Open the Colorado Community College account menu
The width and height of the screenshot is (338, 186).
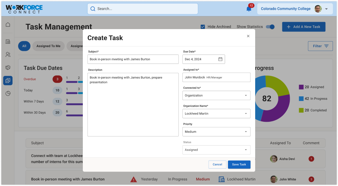pyautogui.click(x=294, y=9)
